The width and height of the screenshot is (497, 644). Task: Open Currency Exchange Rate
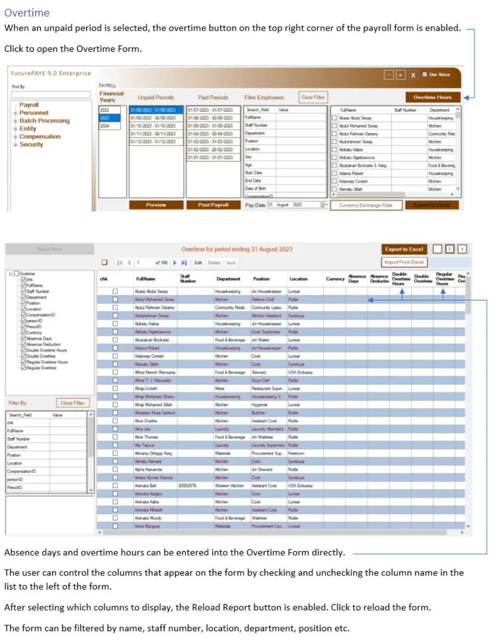pyautogui.click(x=366, y=205)
